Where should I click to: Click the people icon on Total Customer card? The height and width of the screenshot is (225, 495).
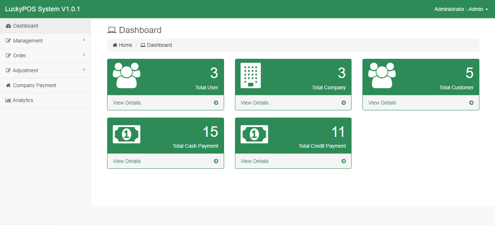[x=382, y=75]
